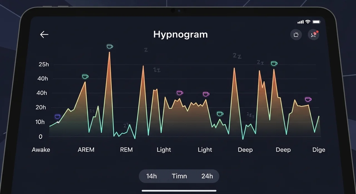Image resolution: width=356 pixels, height=194 pixels.
Task: Tap the rightmost pink cup marker
Action: [308, 100]
